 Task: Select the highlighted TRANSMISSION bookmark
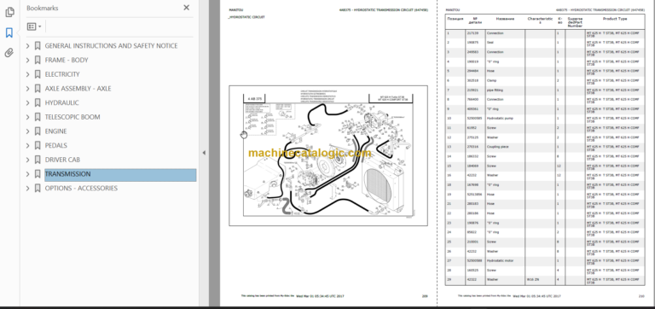click(120, 175)
